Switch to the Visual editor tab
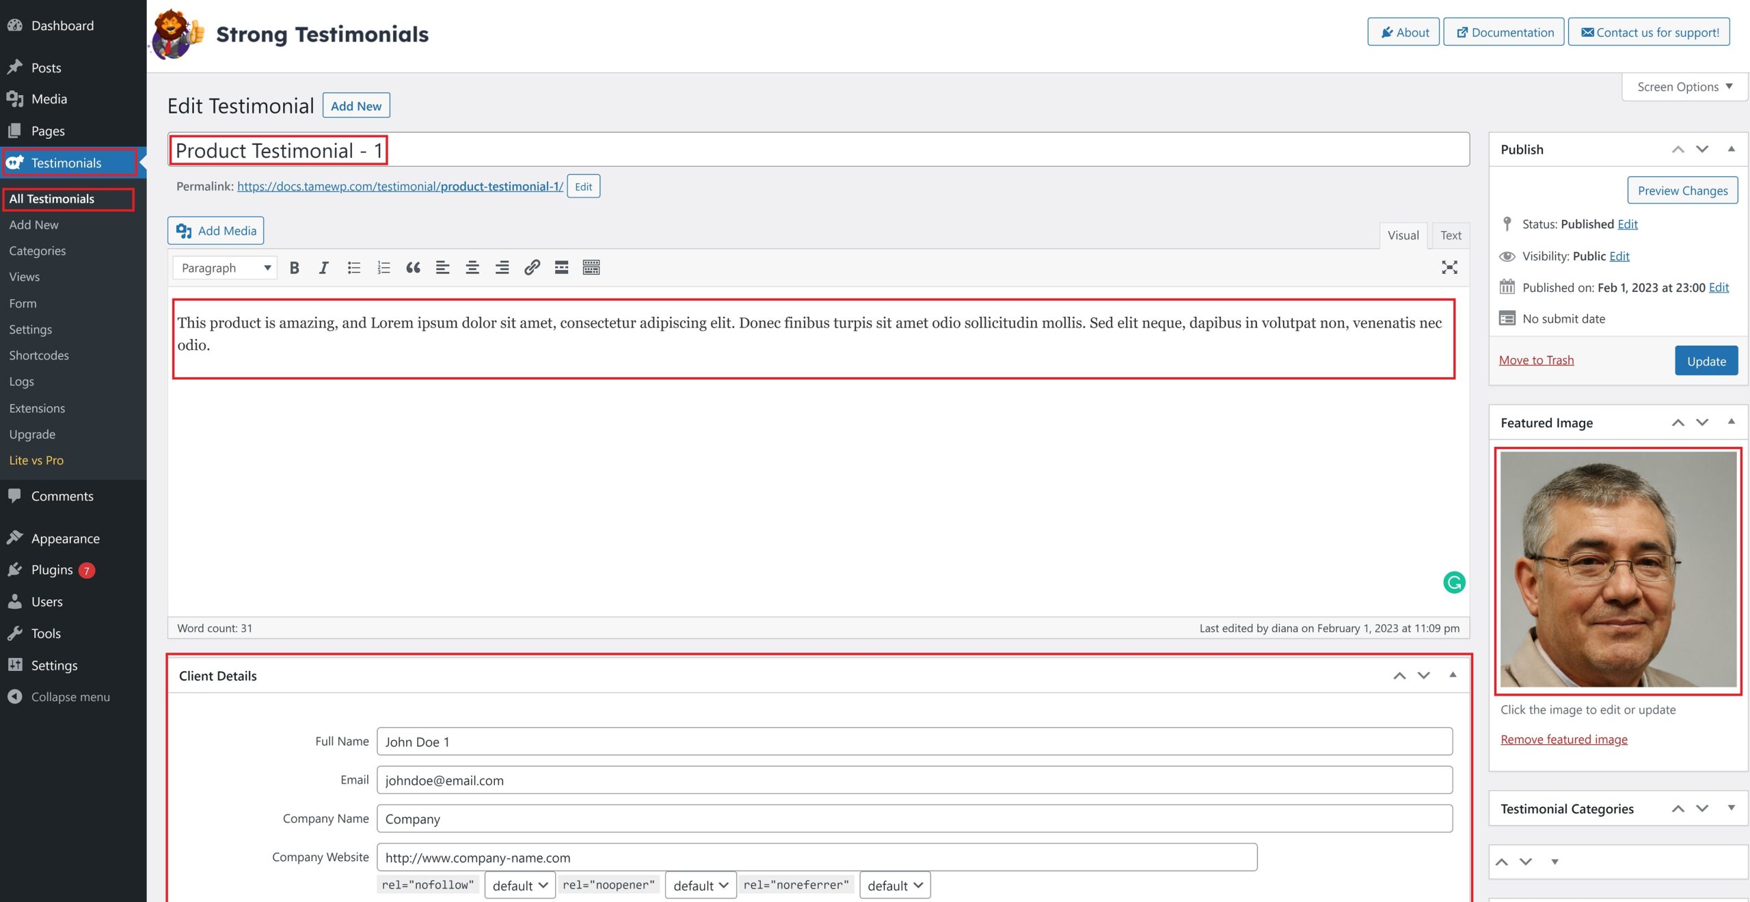 [1403, 235]
